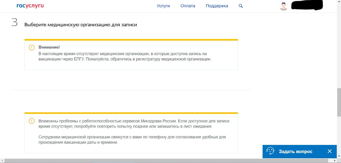Open the search magnifier icon

click(241, 6)
